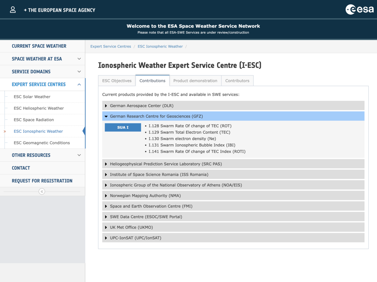Select ESC Ionospheric Weather sidebar item
The image size is (377, 282).
[x=38, y=131]
